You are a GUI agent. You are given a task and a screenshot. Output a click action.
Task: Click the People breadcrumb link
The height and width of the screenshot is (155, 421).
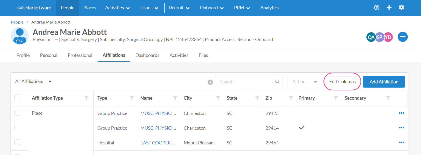17,22
